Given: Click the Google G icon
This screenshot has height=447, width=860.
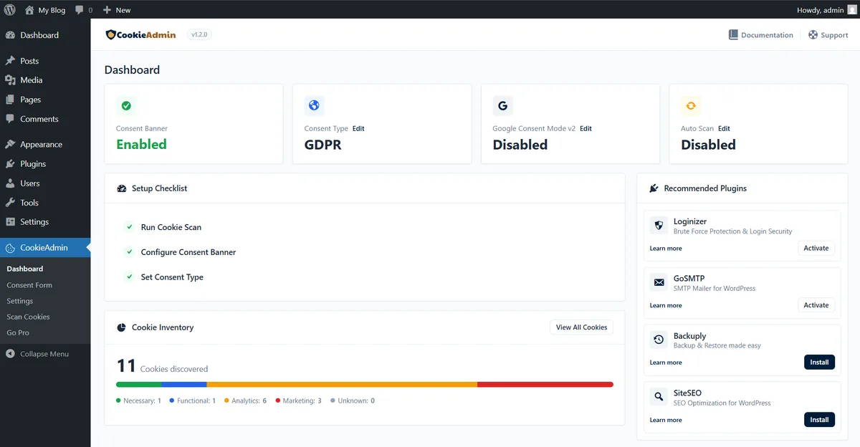Looking at the screenshot, I should (502, 106).
